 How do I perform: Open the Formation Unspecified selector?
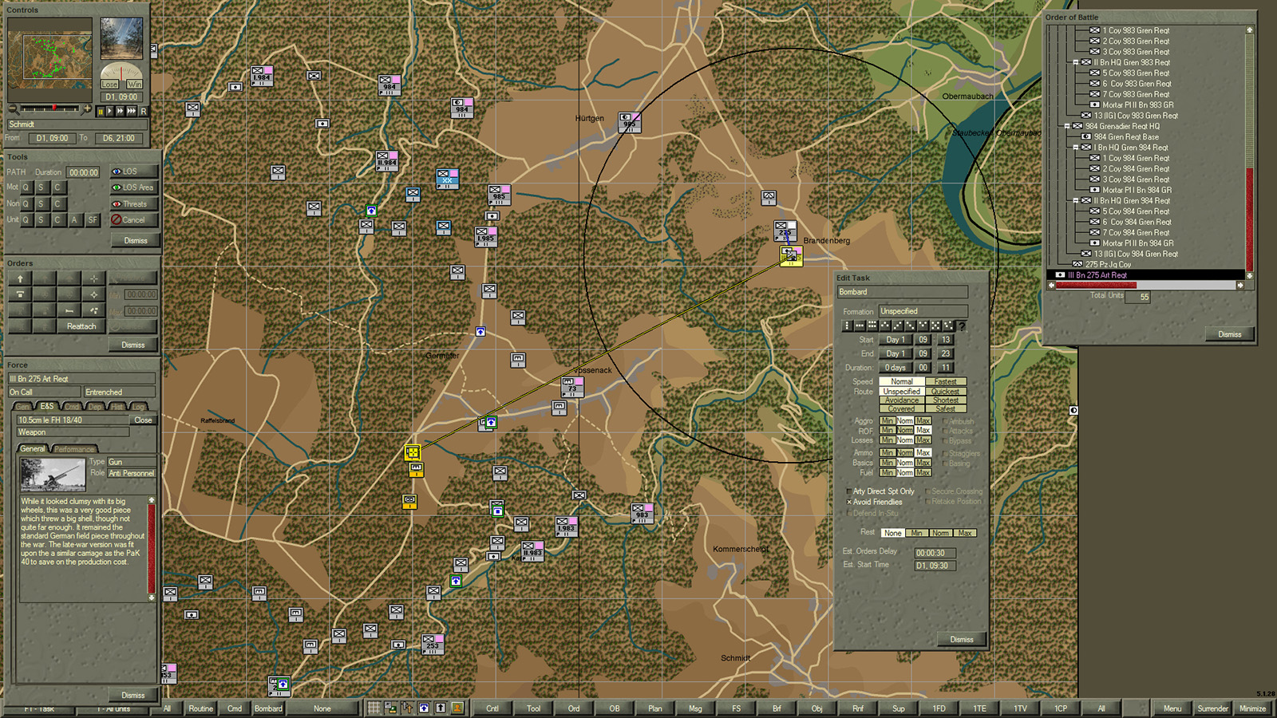point(922,311)
